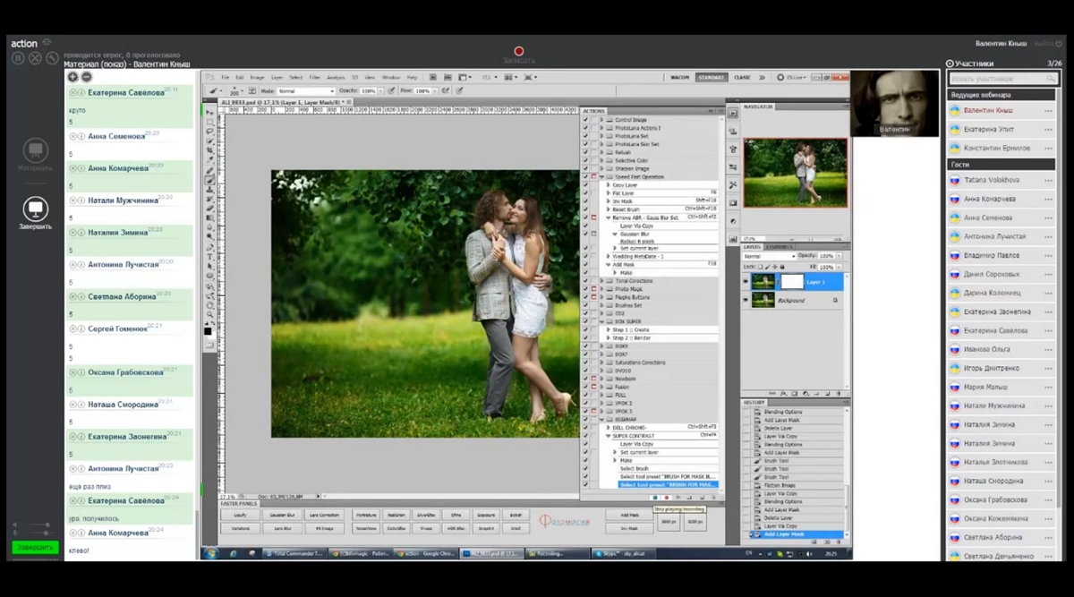The image size is (1074, 597).
Task: Toggle checkmark for Control Image action set
Action: click(x=585, y=120)
